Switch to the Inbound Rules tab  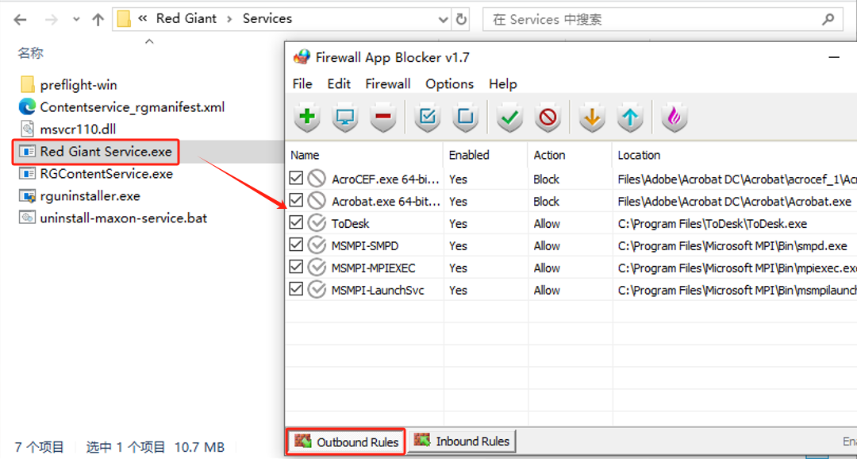pos(462,441)
